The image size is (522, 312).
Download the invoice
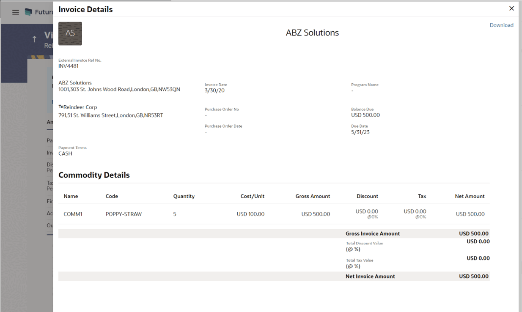[x=501, y=25]
